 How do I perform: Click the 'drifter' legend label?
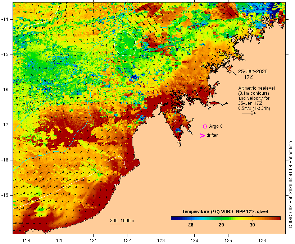coord(212,135)
